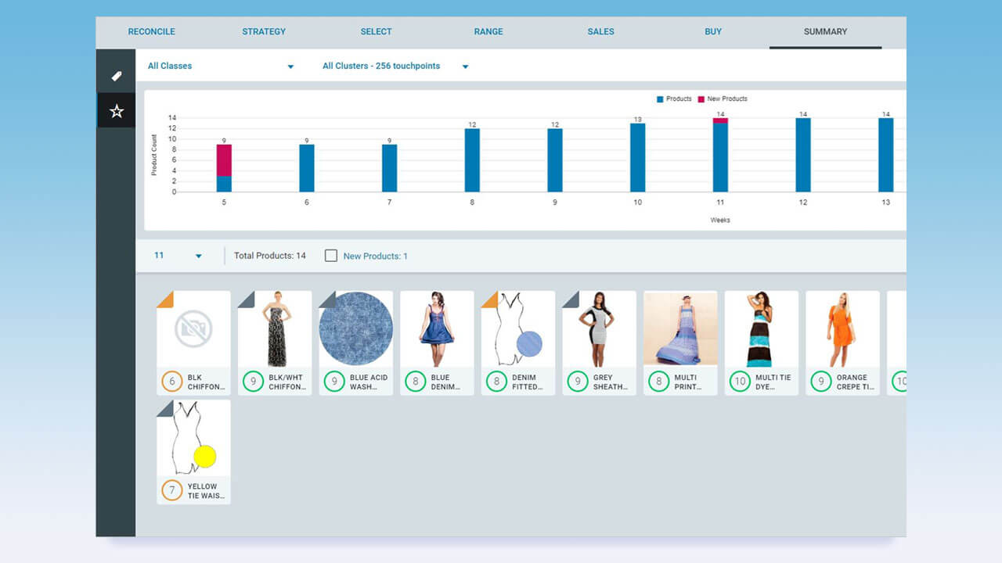This screenshot has height=563, width=1002.
Task: Open the RANGE tab
Action: (x=488, y=32)
